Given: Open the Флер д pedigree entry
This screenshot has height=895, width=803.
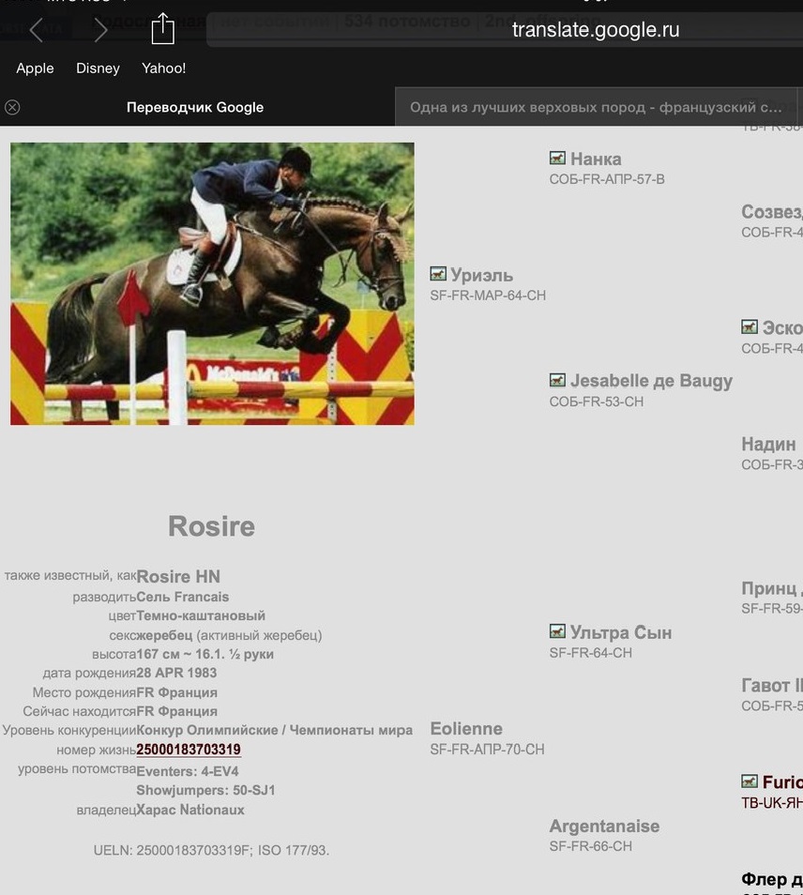Looking at the screenshot, I should coord(772,879).
